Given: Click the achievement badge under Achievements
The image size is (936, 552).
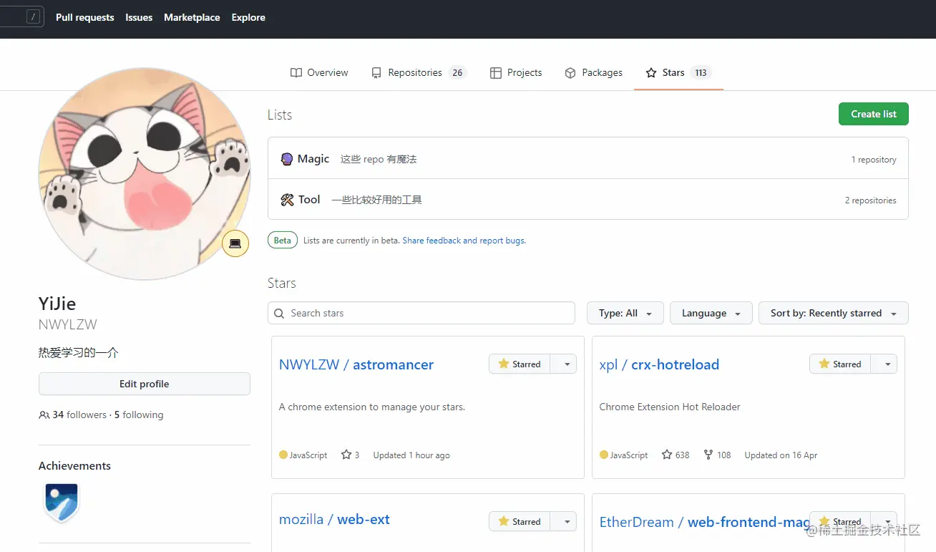Looking at the screenshot, I should (62, 503).
